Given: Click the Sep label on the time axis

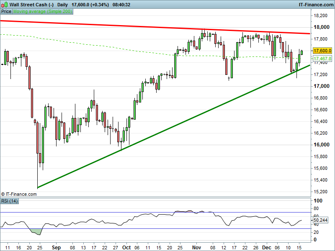Looking at the screenshot, I should 57,247.
